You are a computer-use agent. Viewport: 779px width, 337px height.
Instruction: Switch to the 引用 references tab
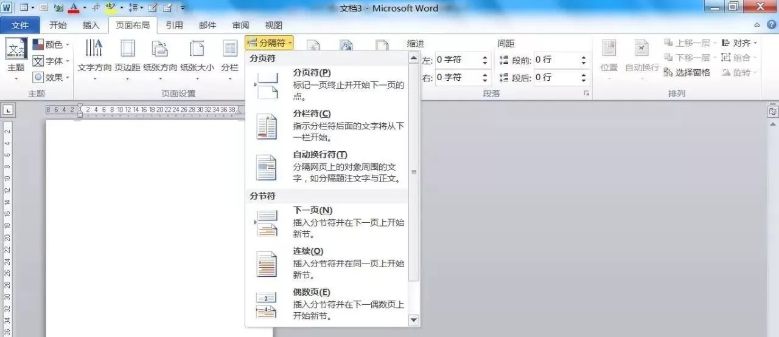[174, 26]
